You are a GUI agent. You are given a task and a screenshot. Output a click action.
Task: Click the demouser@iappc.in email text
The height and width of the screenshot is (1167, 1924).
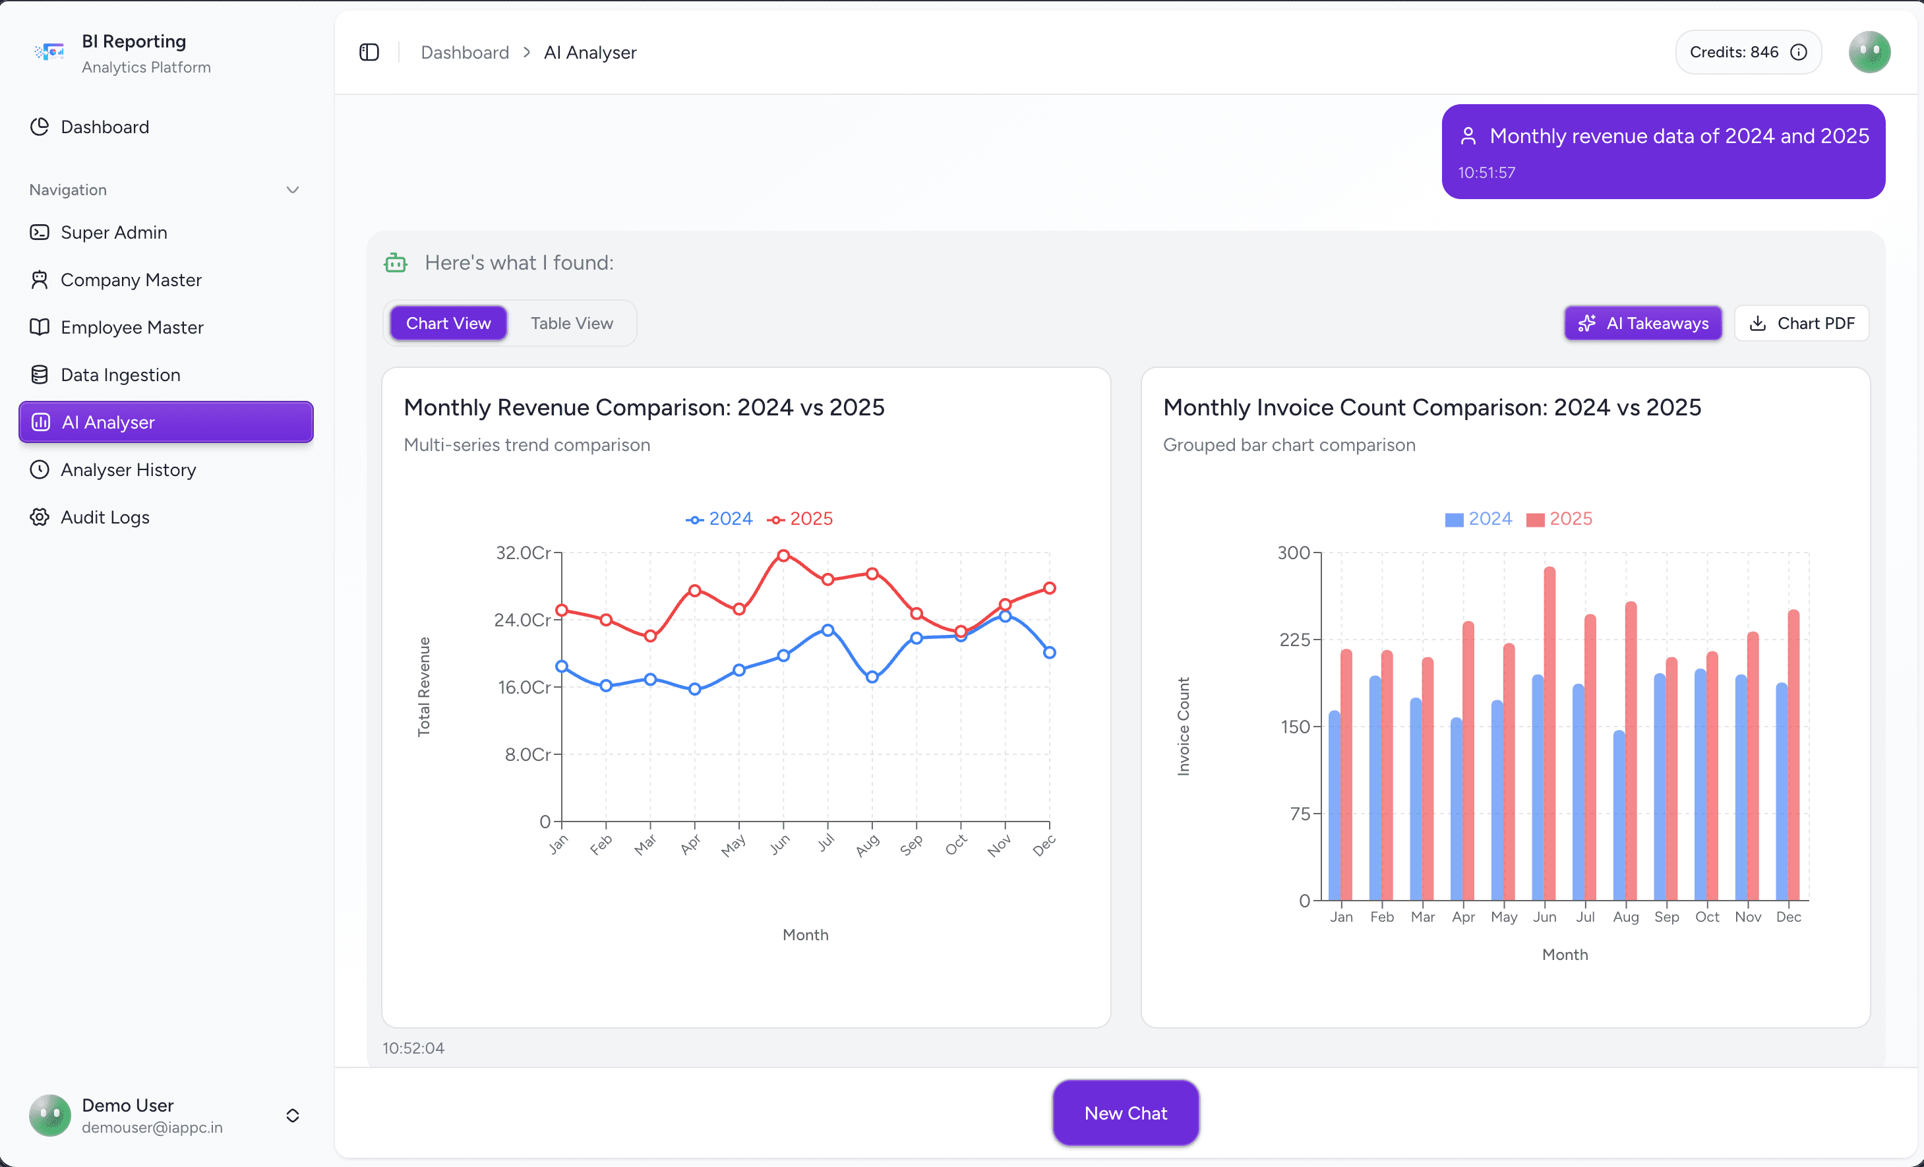click(x=152, y=1127)
